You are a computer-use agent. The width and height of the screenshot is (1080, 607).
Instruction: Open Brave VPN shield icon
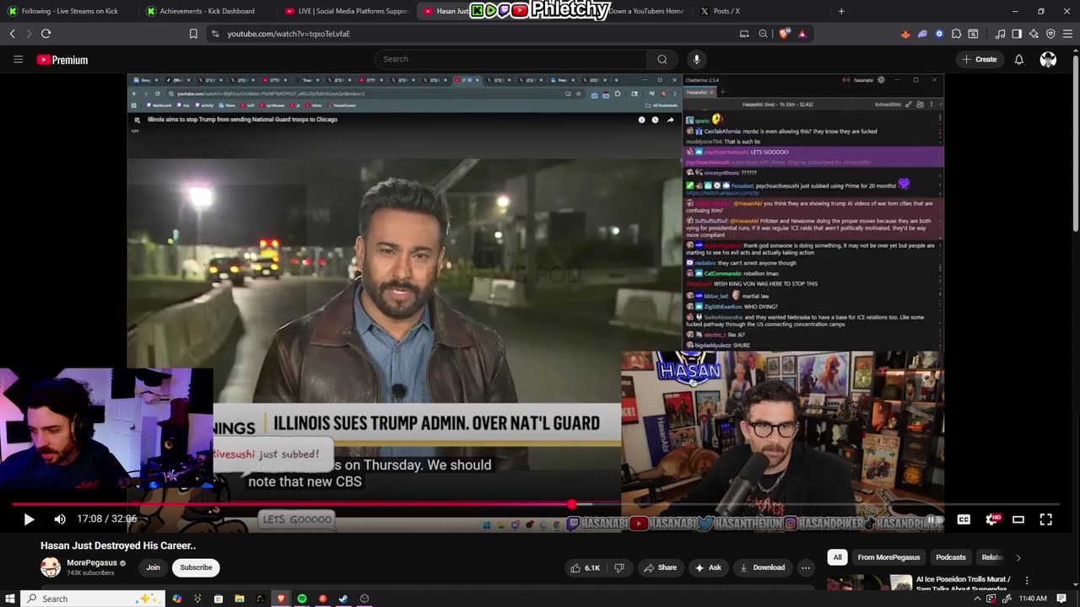[x=1050, y=34]
